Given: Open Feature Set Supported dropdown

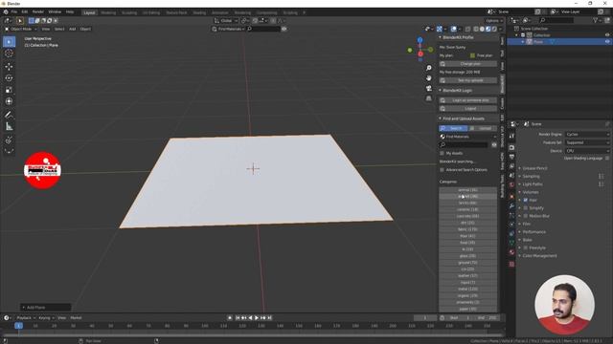Looking at the screenshot, I should [587, 142].
